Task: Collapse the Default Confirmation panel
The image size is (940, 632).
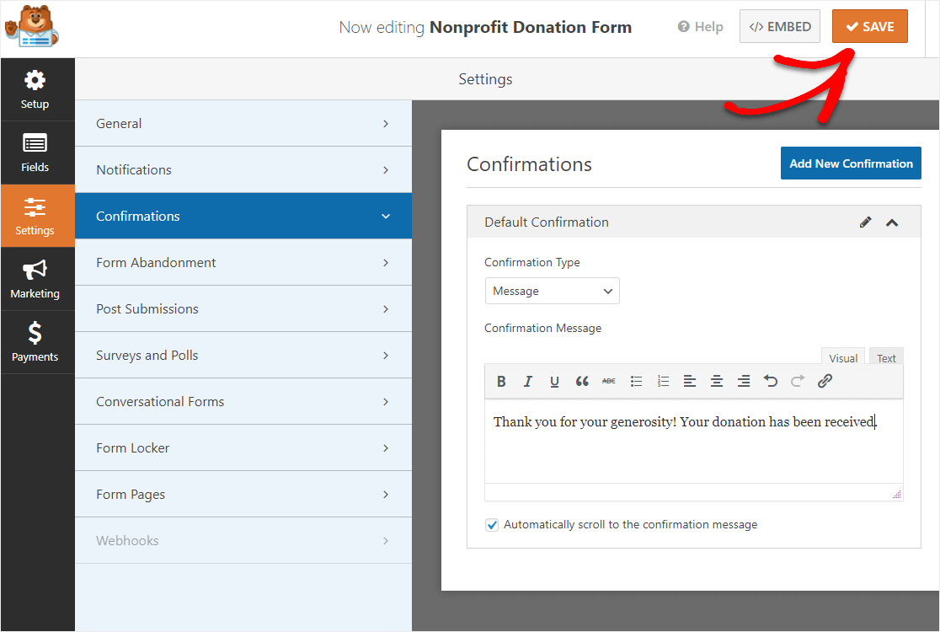Action: pos(892,222)
